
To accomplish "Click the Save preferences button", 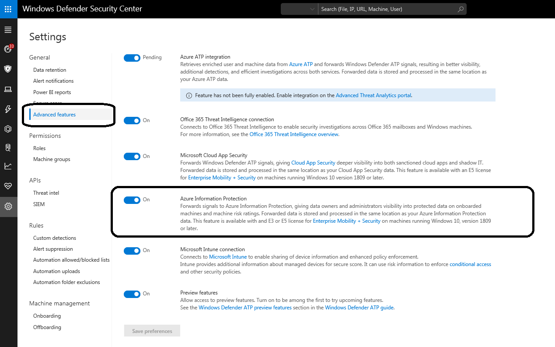I will (152, 331).
